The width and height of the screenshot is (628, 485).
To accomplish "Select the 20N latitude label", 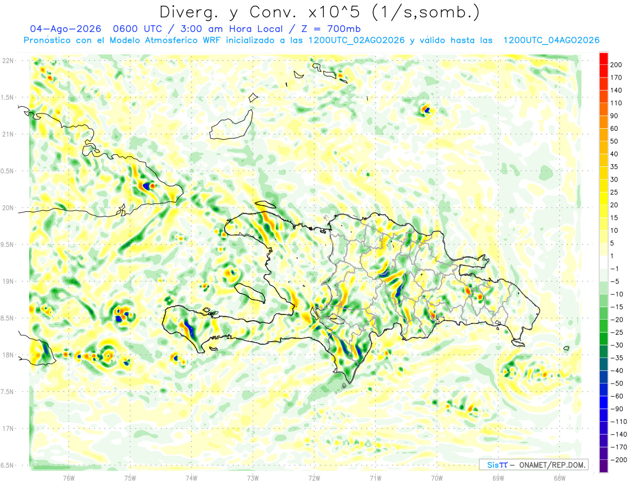I will coord(8,208).
